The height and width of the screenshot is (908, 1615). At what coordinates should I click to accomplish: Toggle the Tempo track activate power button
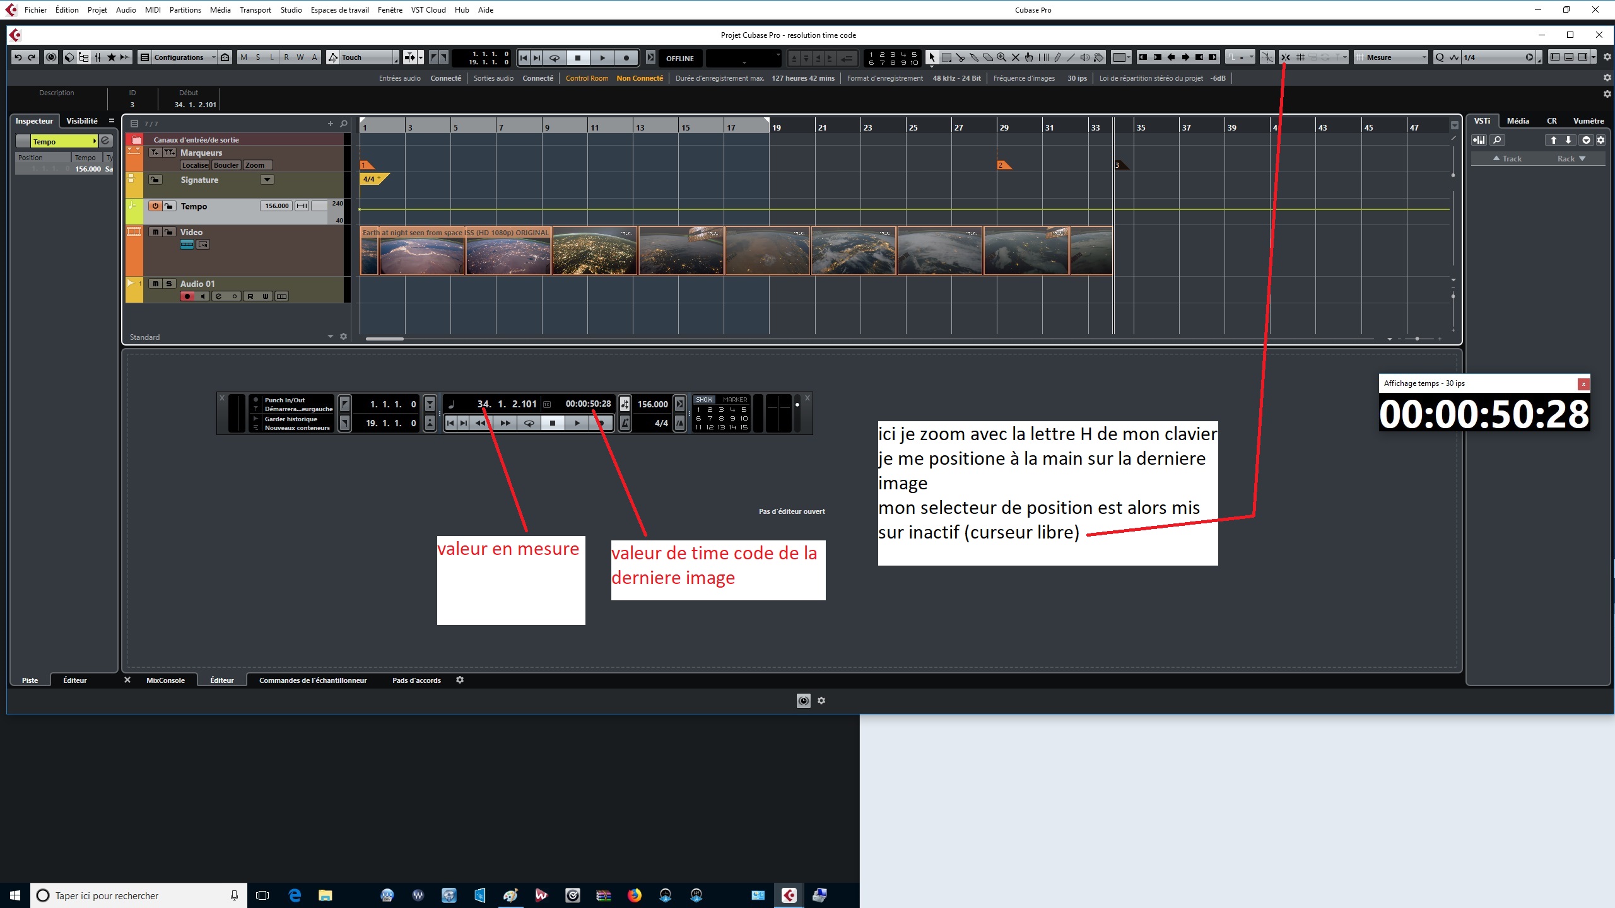click(x=155, y=206)
